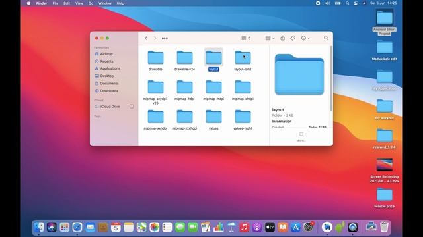423x237 pixels.
Task: Select the mipmap-mdpi folder
Action: (x=213, y=87)
